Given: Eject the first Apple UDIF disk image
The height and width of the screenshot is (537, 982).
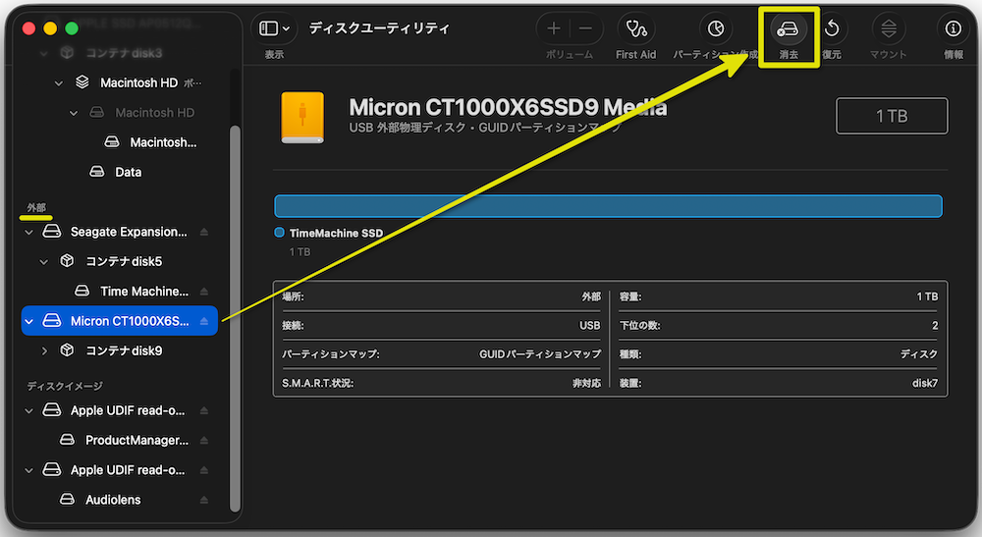Looking at the screenshot, I should coord(204,410).
